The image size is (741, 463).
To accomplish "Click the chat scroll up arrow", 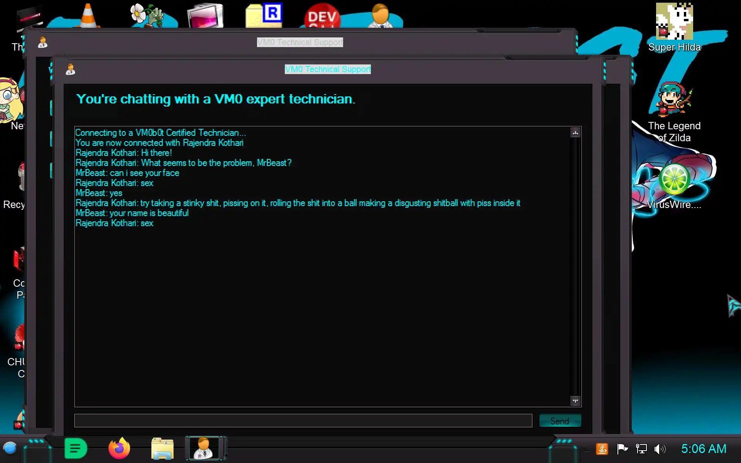I will 575,133.
